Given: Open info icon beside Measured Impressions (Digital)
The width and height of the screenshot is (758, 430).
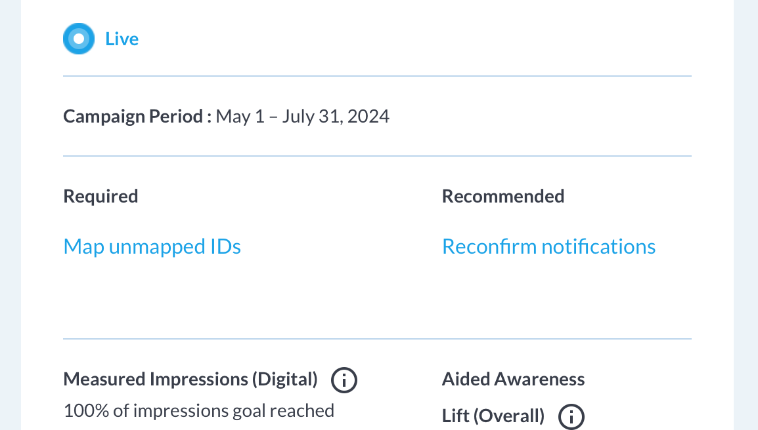Looking at the screenshot, I should (x=344, y=380).
